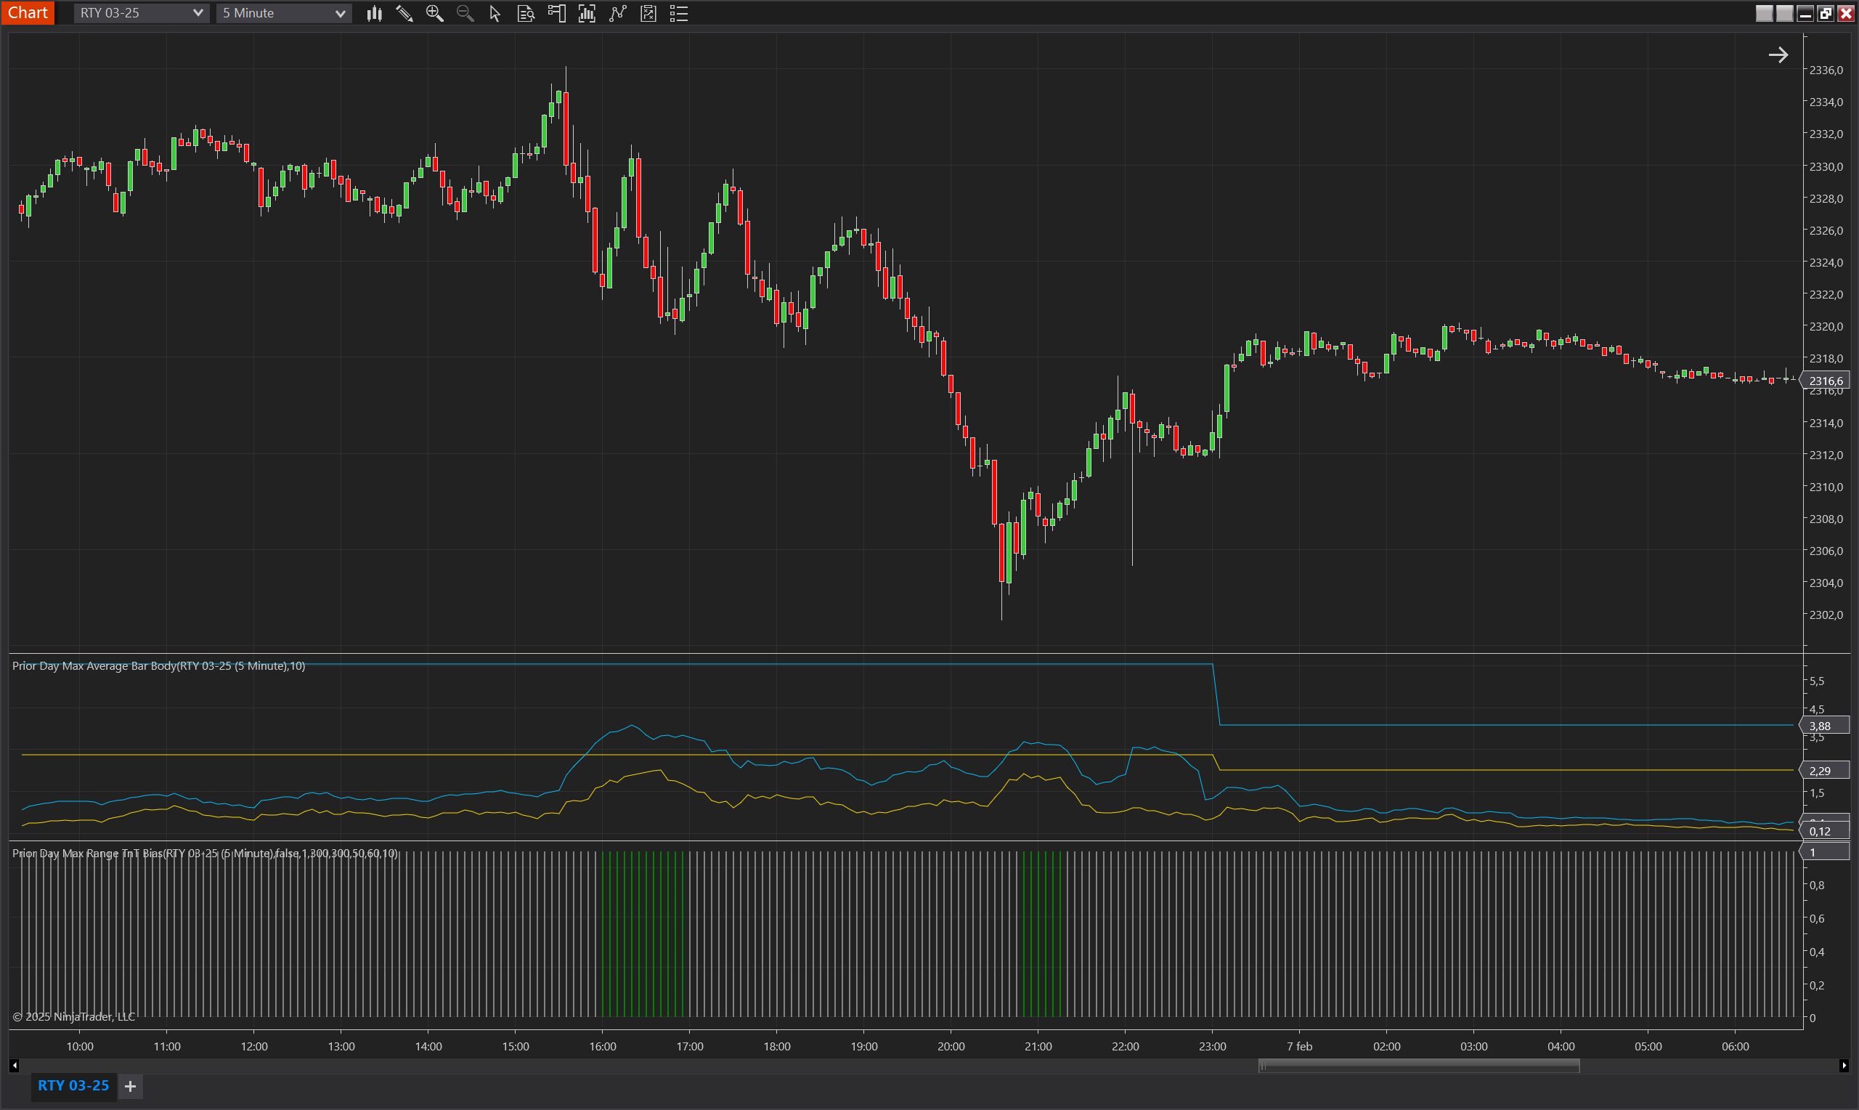Select Prior Day Max Range TnT Bias label
Screen dimensions: 1859x1110
[205, 854]
